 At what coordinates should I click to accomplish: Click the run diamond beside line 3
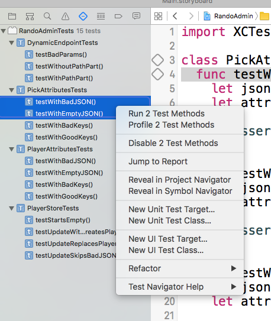pos(158,60)
